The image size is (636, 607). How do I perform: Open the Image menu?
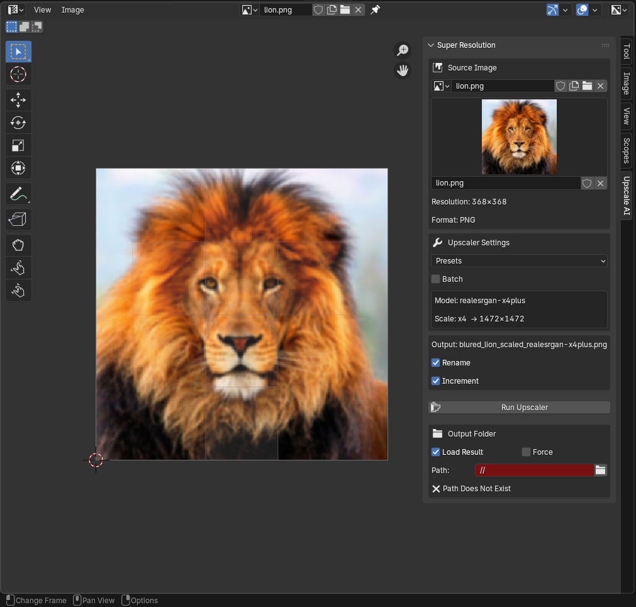pos(72,9)
